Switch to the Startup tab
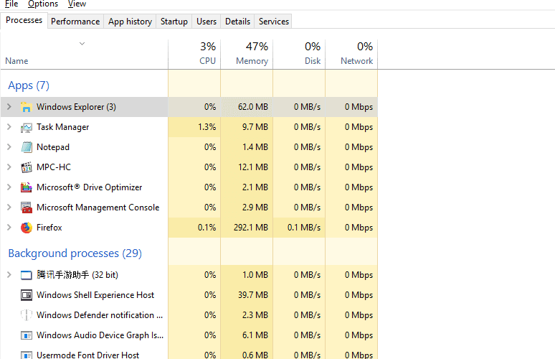This screenshot has width=555, height=359. (x=174, y=22)
